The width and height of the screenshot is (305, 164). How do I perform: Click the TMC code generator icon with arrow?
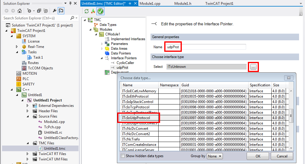(93, 11)
